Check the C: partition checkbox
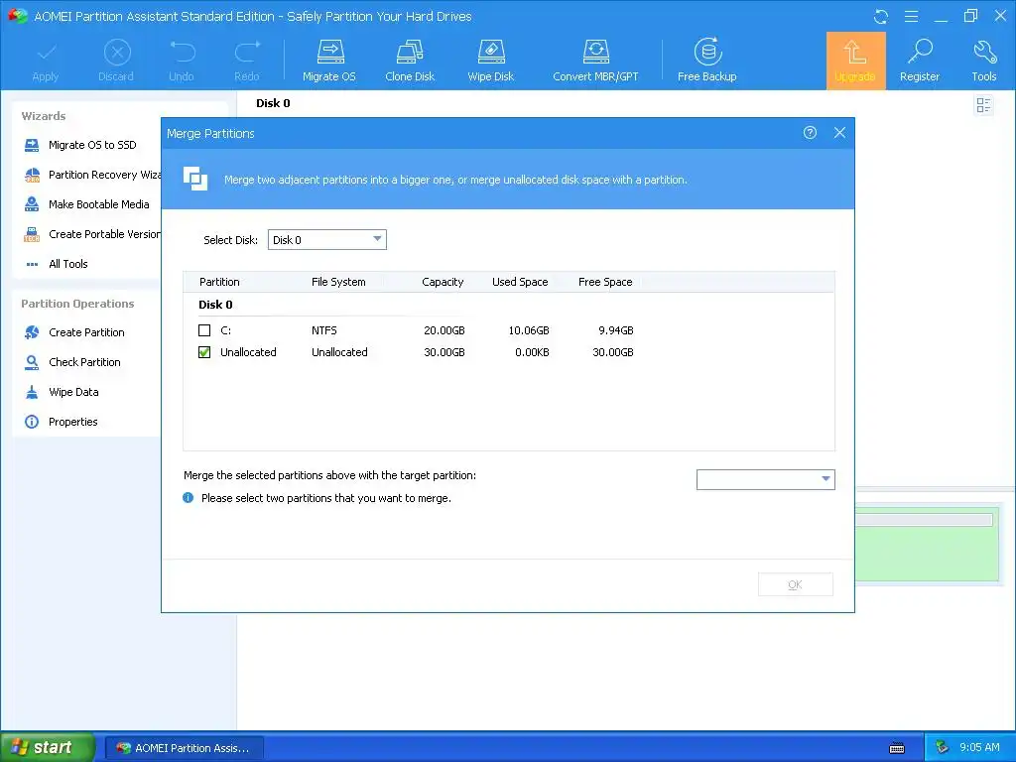 pyautogui.click(x=204, y=330)
